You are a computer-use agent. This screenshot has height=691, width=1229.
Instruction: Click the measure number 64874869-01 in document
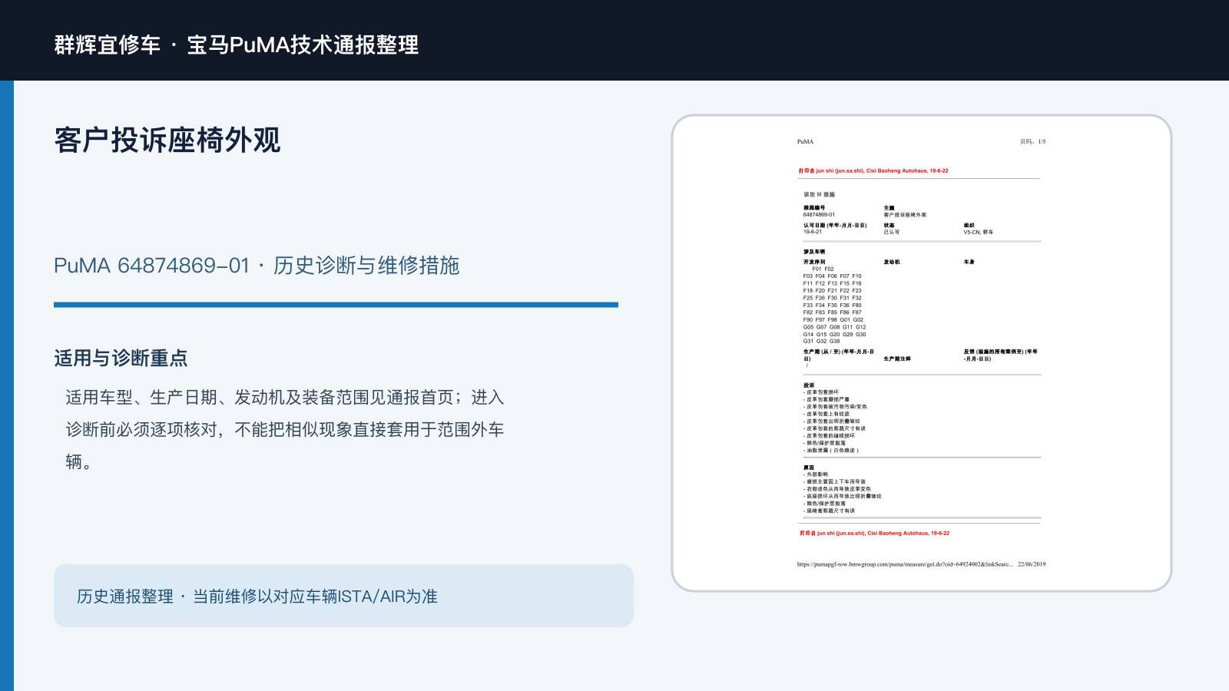coord(819,215)
